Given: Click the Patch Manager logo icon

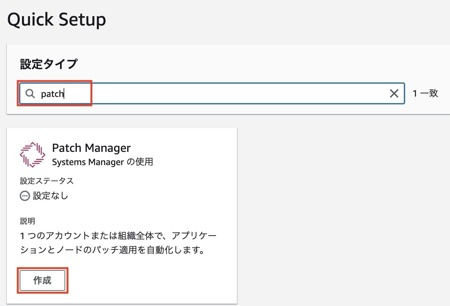Looking at the screenshot, I should [32, 154].
